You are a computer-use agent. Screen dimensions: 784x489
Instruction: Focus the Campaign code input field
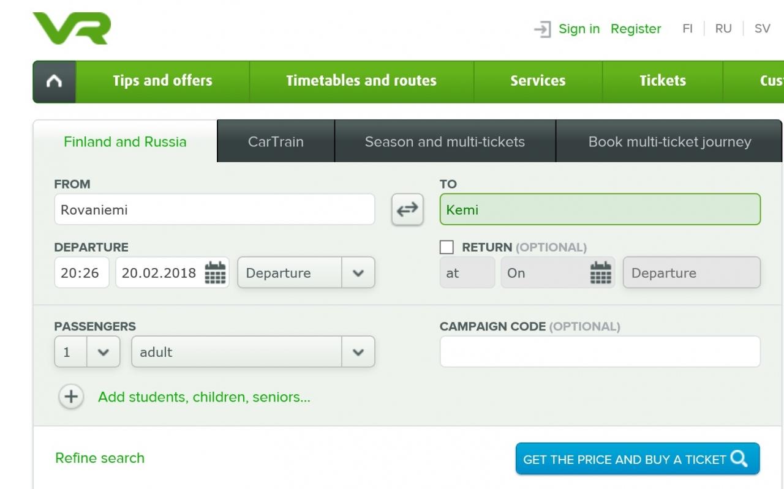click(x=600, y=352)
